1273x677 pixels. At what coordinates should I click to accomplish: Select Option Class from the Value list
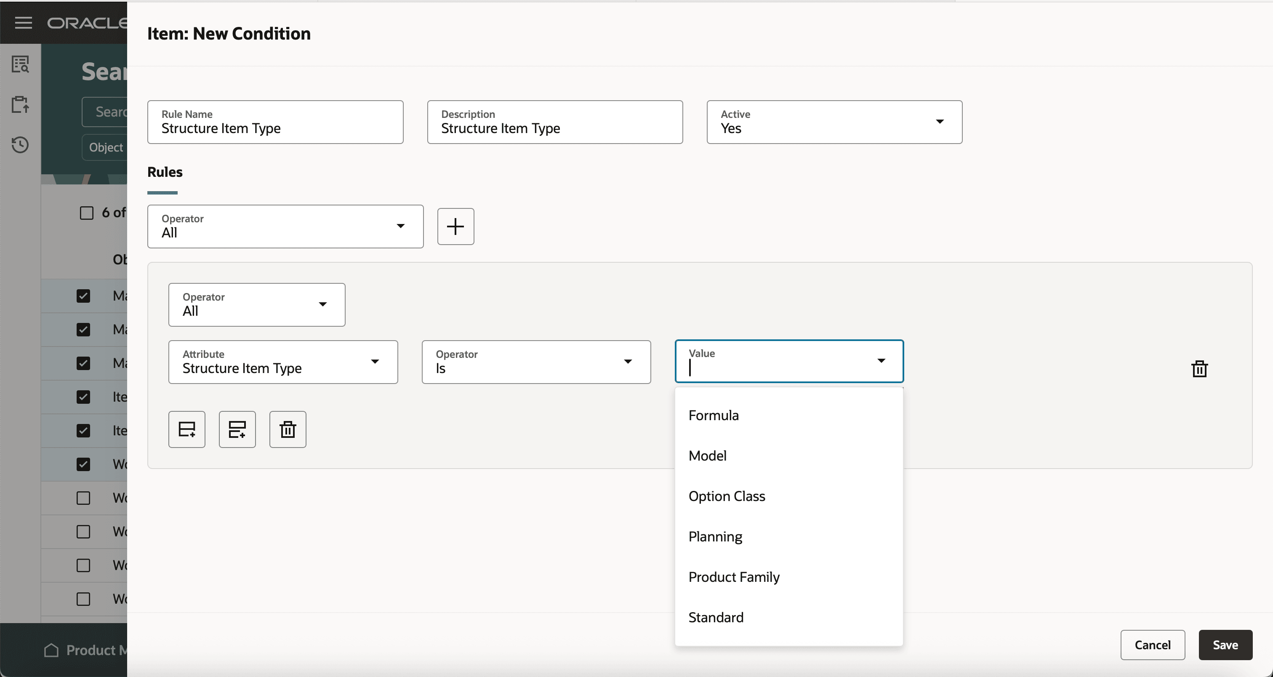click(727, 496)
